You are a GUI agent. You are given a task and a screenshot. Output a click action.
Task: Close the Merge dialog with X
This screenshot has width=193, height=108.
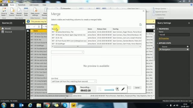(144, 11)
